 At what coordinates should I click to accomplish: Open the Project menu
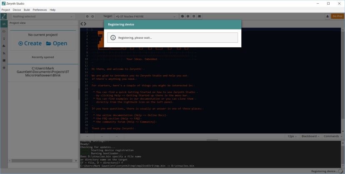coord(6,10)
